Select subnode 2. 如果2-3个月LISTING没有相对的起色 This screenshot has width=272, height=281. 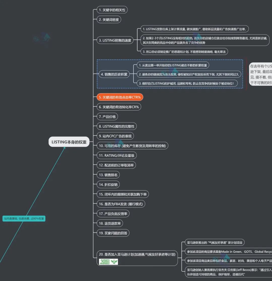click(x=205, y=40)
